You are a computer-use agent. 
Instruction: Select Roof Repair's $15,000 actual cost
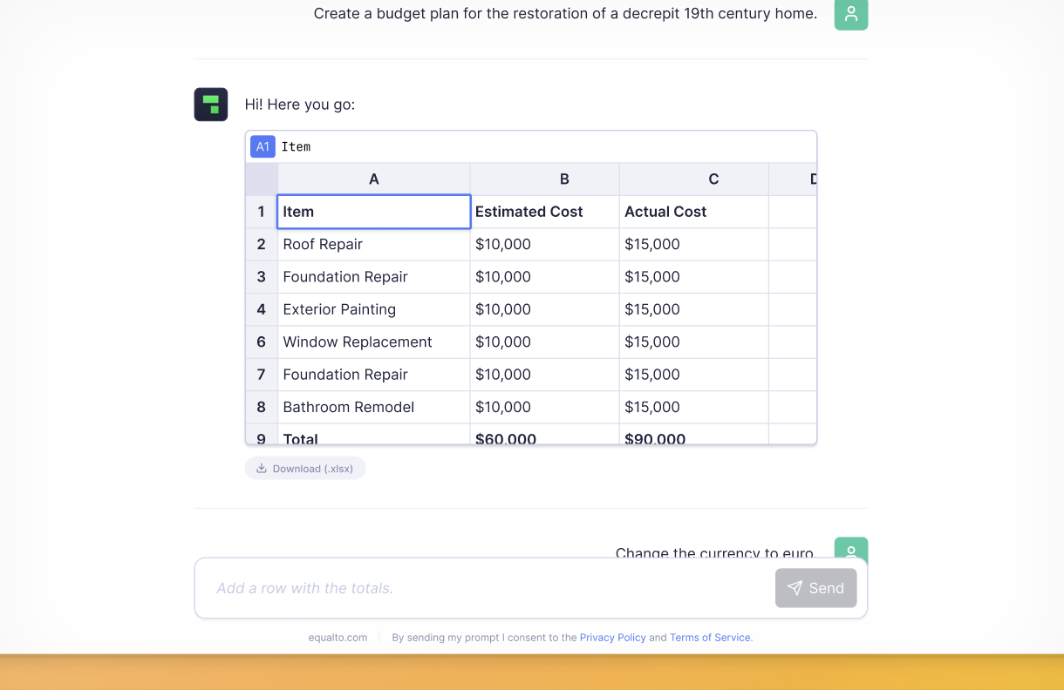point(694,245)
